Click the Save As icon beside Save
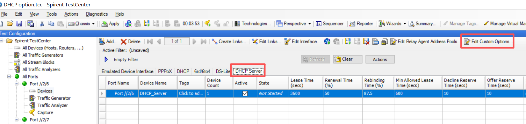The height and width of the screenshot is (124, 526). coord(31,24)
